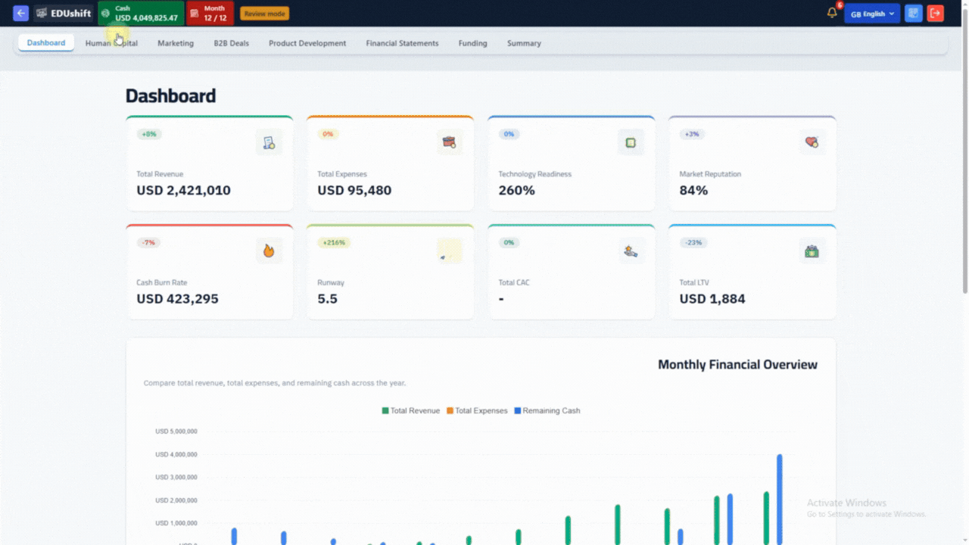Go to the B2B Deals tab
Viewport: 969px width, 545px height.
pos(231,43)
